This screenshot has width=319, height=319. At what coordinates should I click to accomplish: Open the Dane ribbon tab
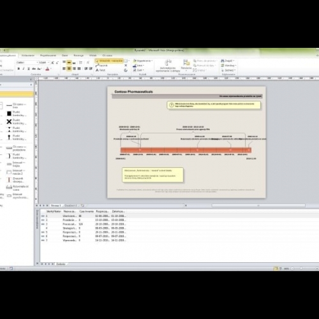64,56
